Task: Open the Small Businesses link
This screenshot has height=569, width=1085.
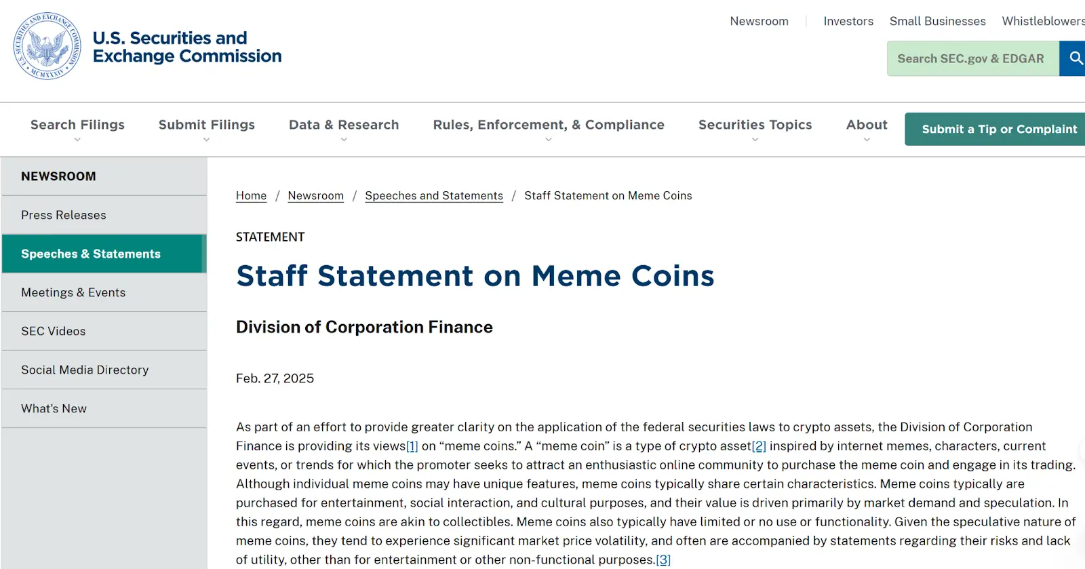Action: click(x=937, y=21)
